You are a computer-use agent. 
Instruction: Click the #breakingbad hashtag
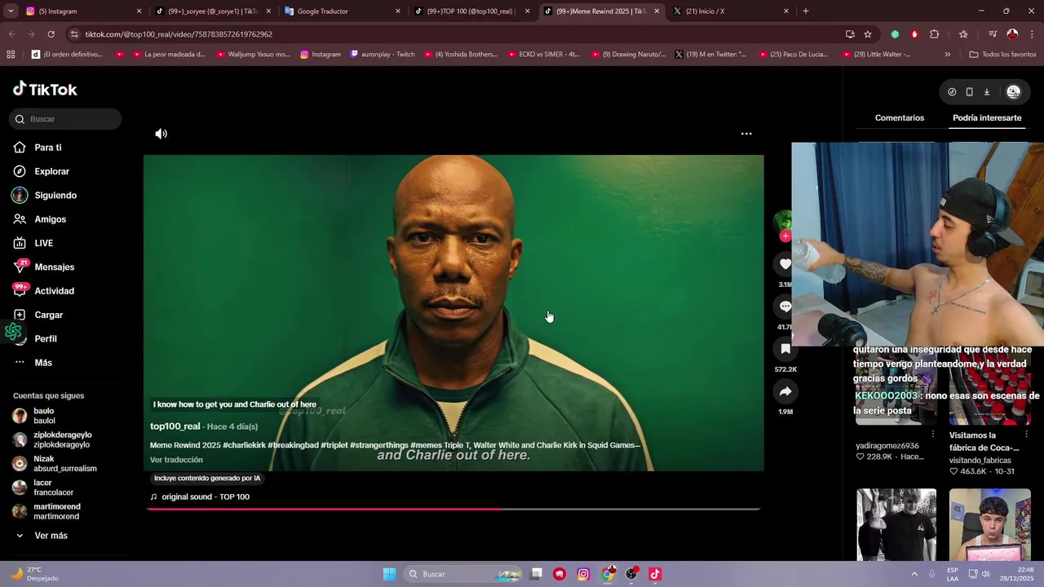(293, 445)
